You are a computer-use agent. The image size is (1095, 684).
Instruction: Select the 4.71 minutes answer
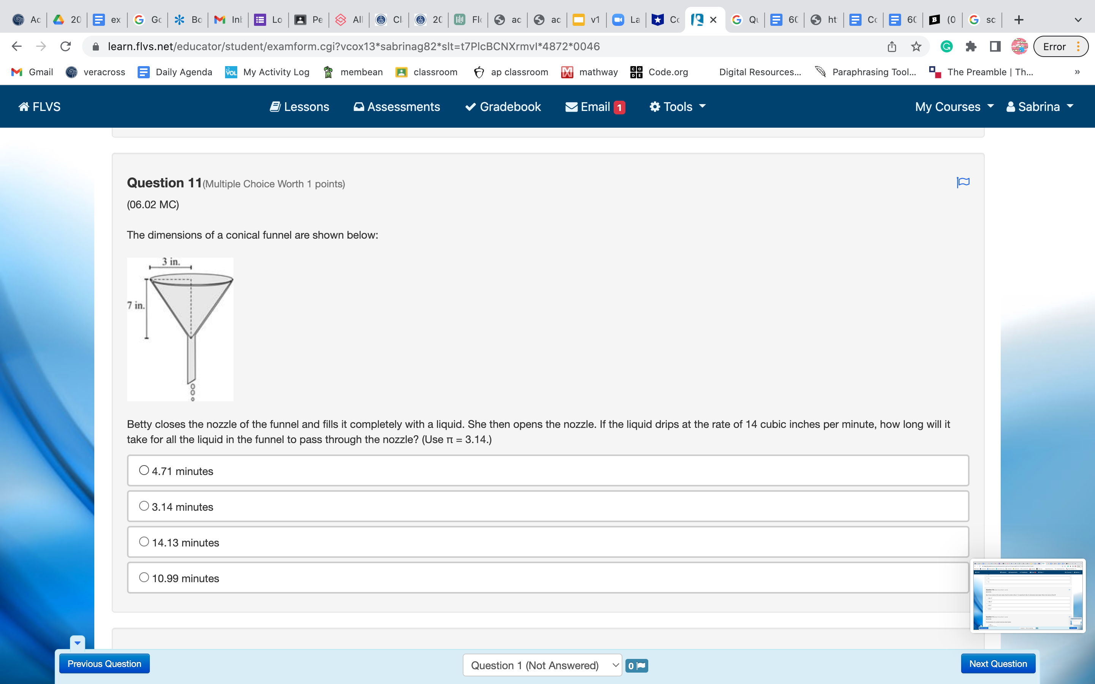coord(144,470)
